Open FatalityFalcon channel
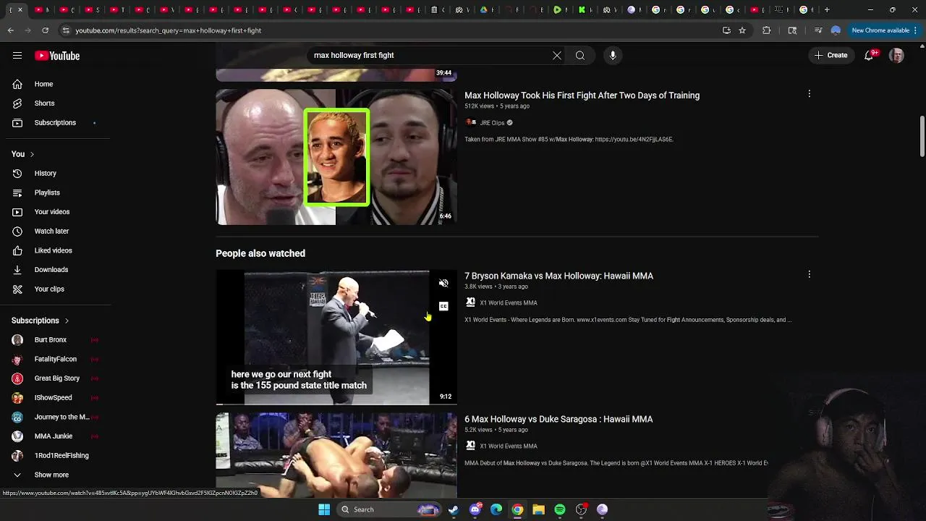The height and width of the screenshot is (521, 926). coord(55,359)
